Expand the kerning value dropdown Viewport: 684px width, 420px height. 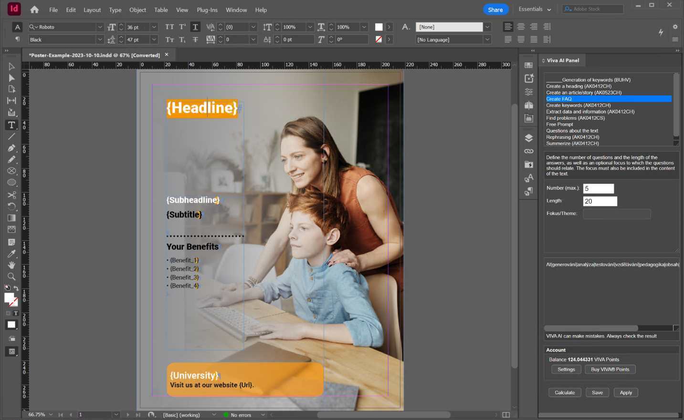click(253, 27)
